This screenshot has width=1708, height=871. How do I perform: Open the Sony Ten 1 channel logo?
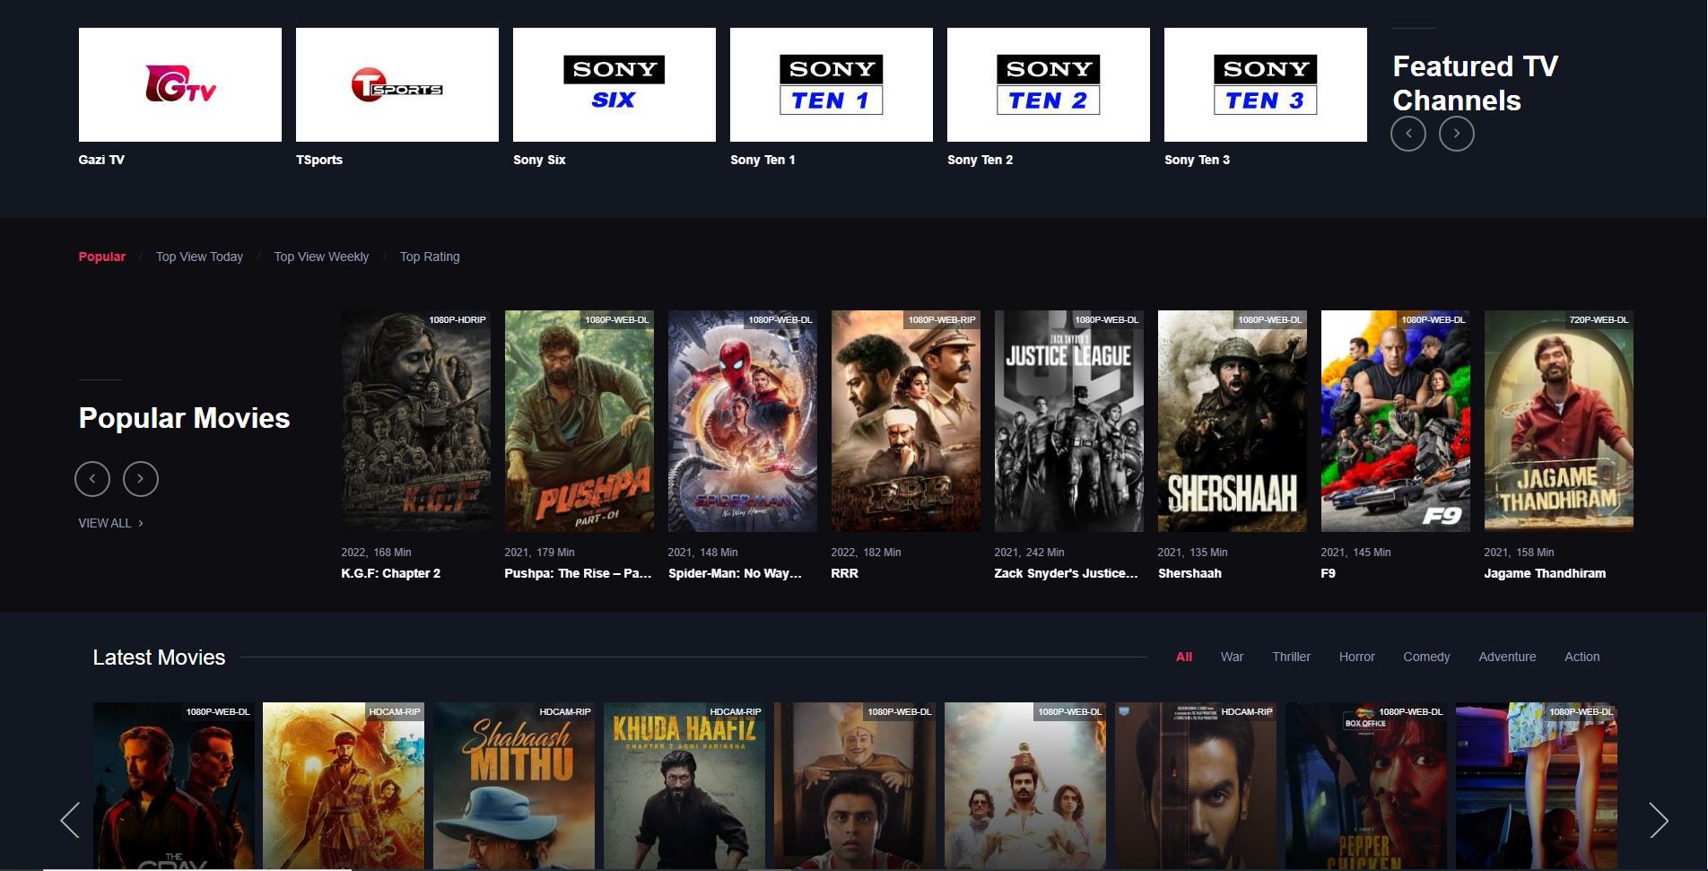[x=832, y=84]
